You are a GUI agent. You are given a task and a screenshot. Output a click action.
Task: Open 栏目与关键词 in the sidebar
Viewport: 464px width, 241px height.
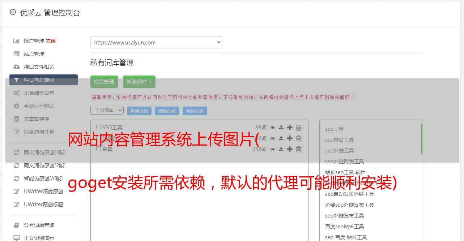pyautogui.click(x=43, y=80)
